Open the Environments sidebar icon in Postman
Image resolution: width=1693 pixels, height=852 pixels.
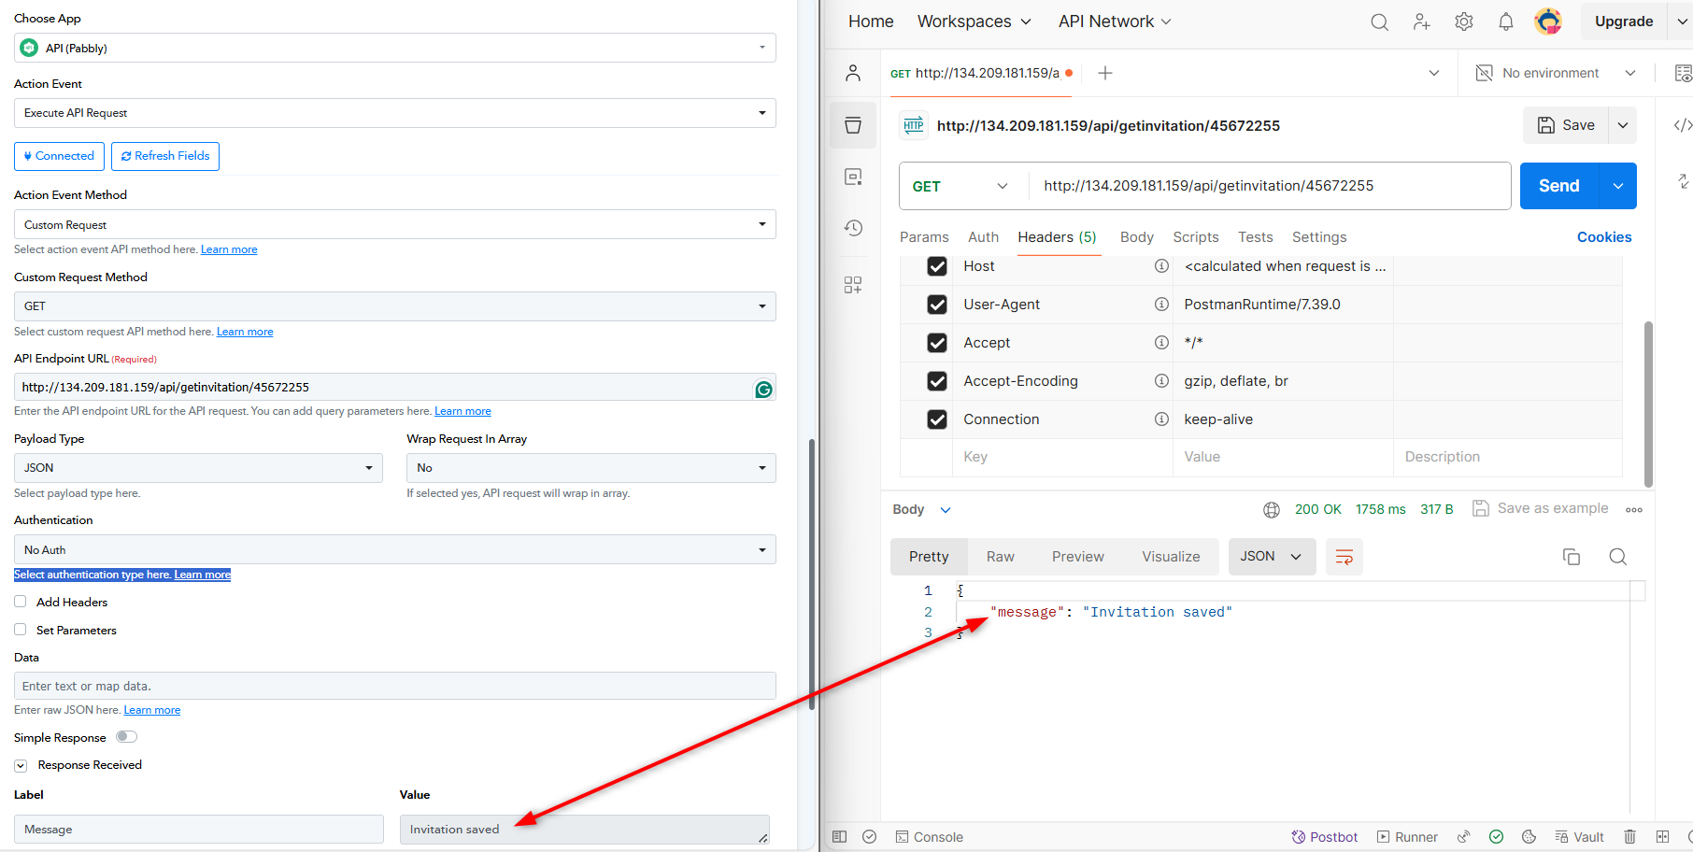coord(853,177)
